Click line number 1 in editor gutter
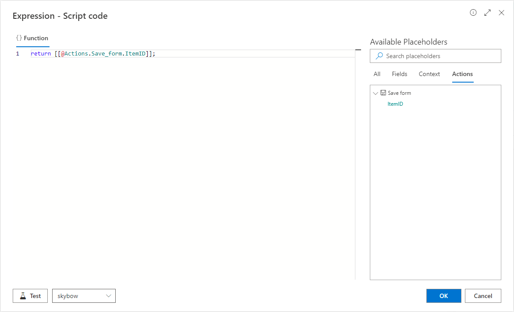 tap(18, 54)
